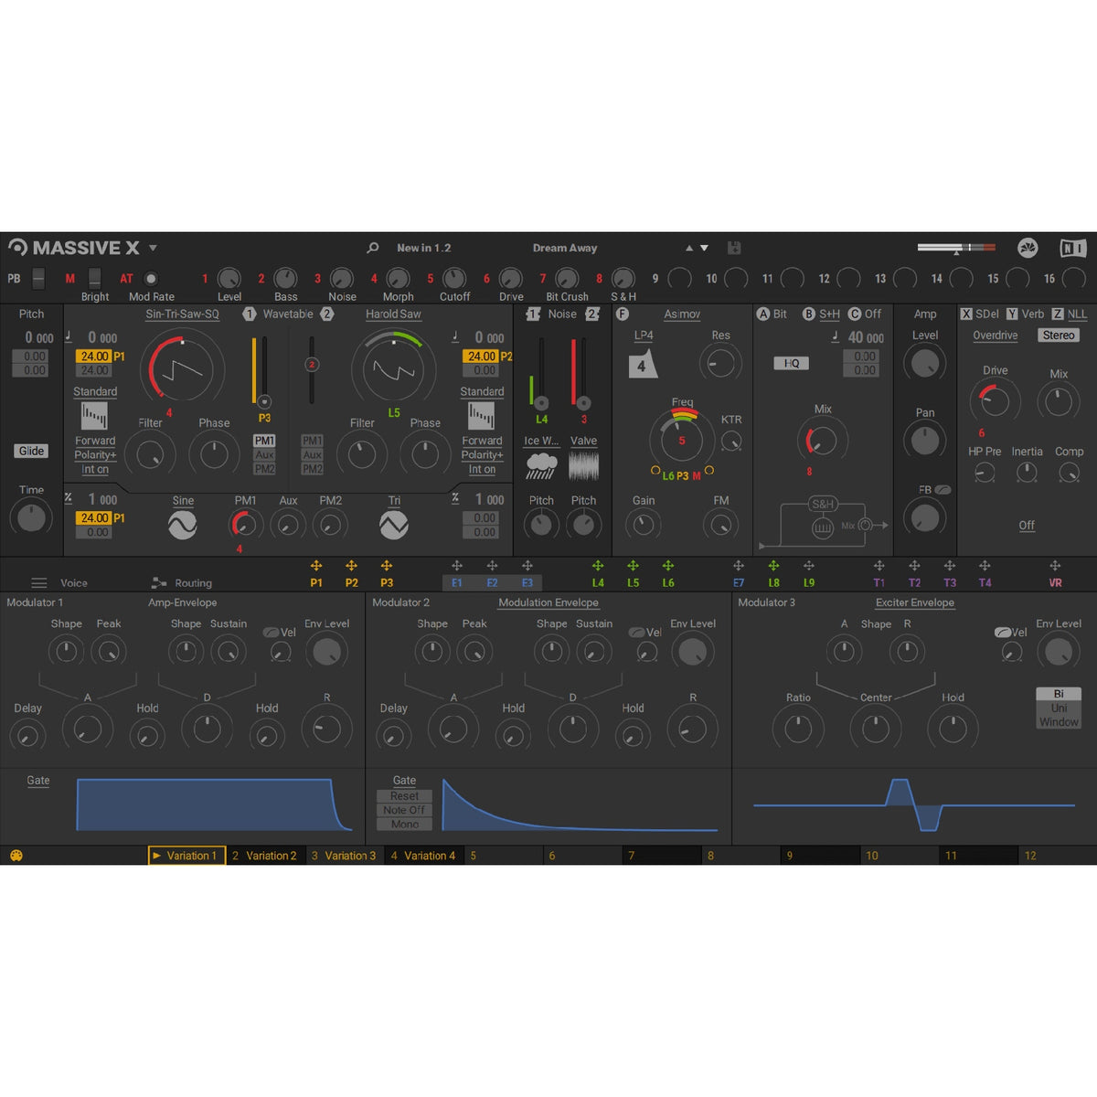The width and height of the screenshot is (1097, 1097).
Task: Select the Tri waveform icon
Action: (393, 525)
